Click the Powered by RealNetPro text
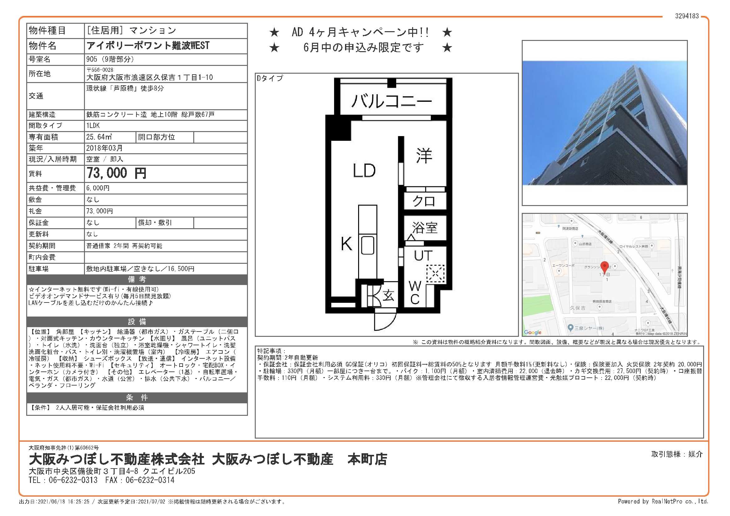 pyautogui.click(x=663, y=501)
